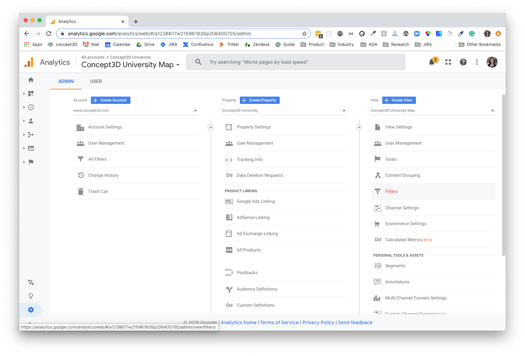
Task: Open the Google apps grid icon
Action: tap(448, 62)
